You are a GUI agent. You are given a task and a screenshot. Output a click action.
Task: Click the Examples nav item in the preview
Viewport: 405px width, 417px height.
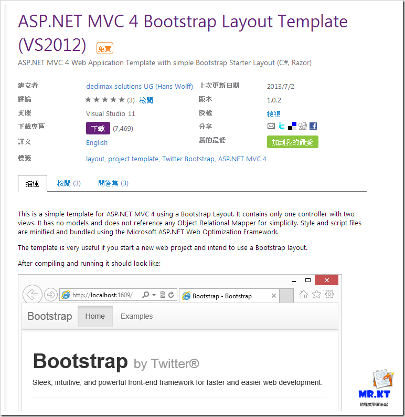pos(136,316)
